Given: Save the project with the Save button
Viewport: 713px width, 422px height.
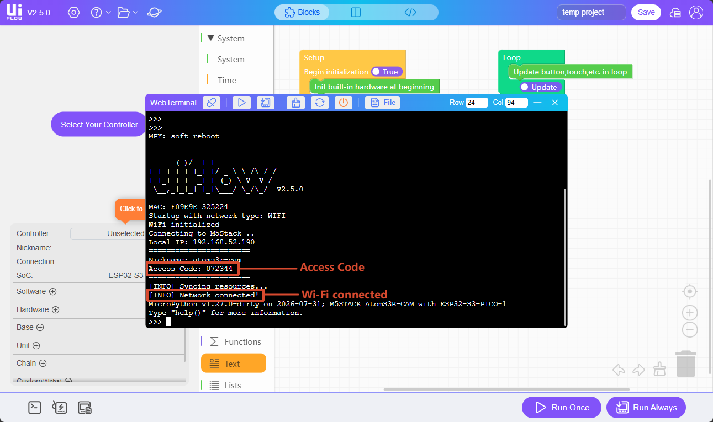Looking at the screenshot, I should pos(646,12).
